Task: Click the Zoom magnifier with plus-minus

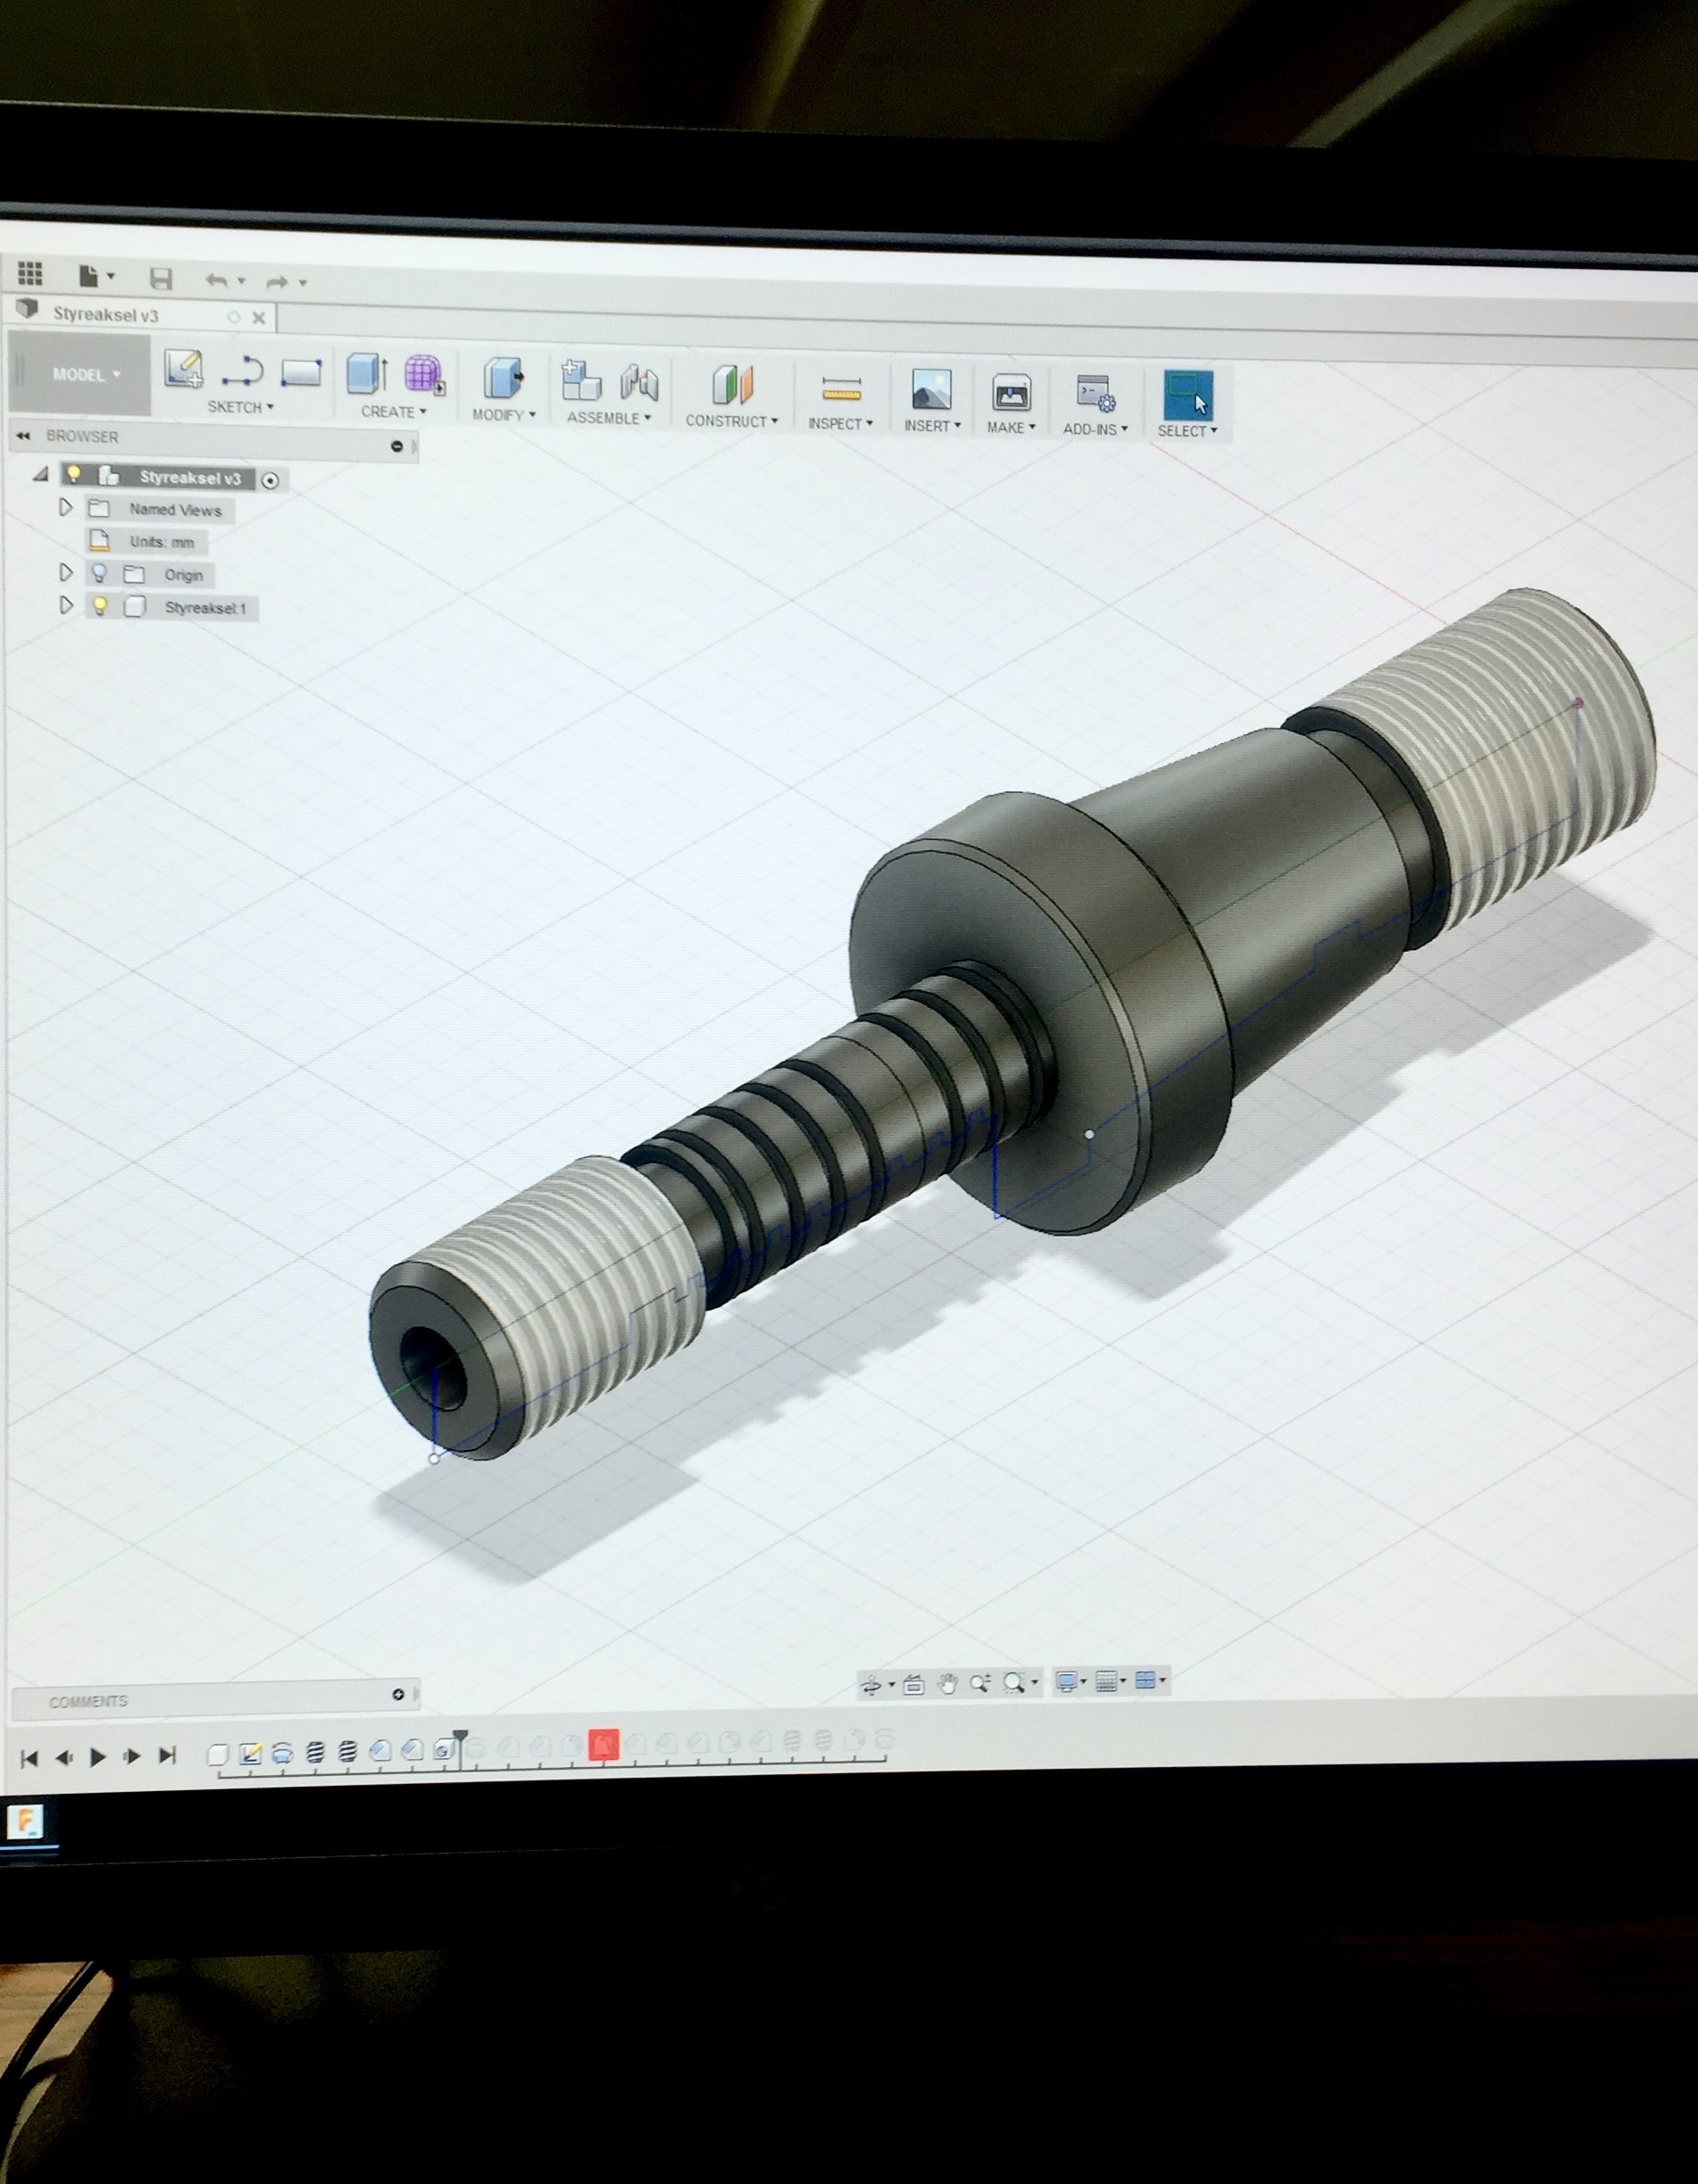Action: click(x=980, y=1683)
